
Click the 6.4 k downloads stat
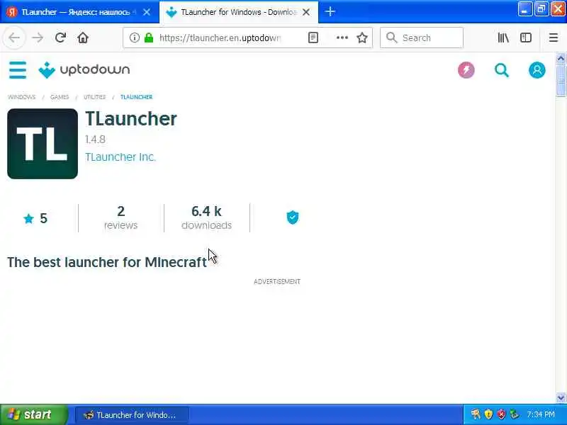[x=206, y=217]
